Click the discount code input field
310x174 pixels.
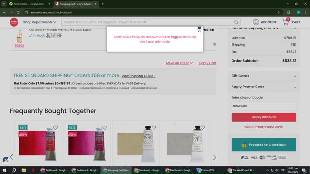263,106
